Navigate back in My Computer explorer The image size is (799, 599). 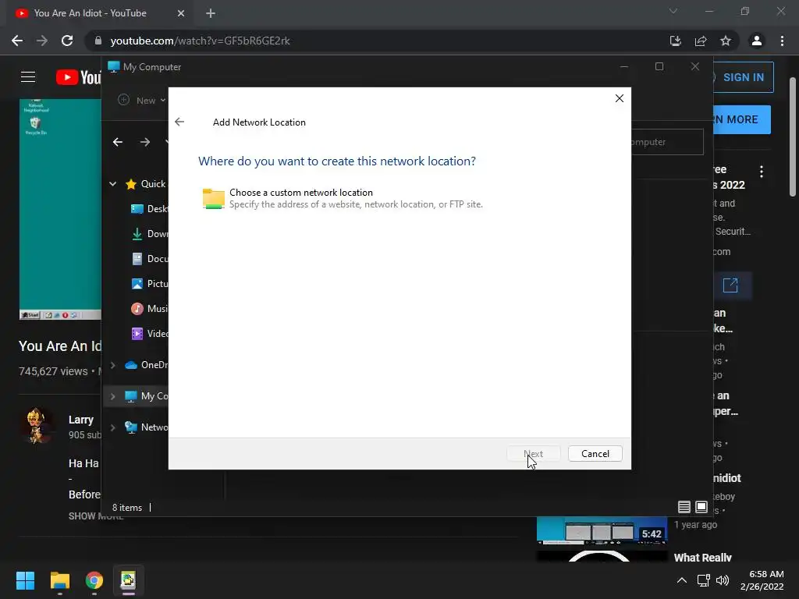point(118,142)
